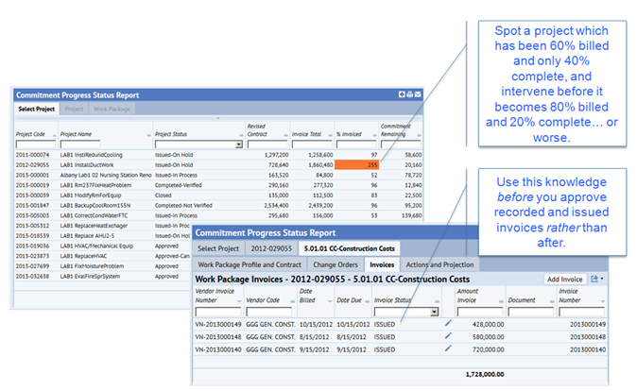Collapse the filter panel using small arrow handle

pos(218,118)
